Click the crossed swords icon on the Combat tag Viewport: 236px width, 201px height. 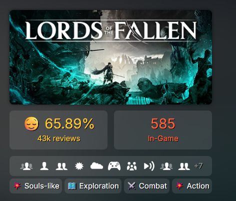131,186
